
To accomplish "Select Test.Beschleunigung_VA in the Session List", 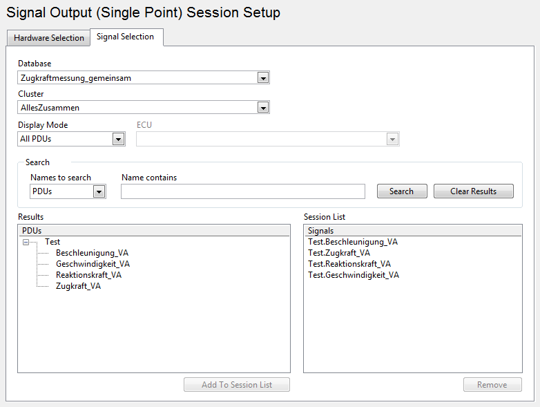I will [352, 242].
